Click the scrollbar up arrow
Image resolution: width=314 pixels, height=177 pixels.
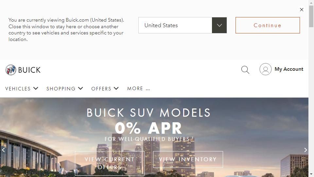click(x=311, y=3)
